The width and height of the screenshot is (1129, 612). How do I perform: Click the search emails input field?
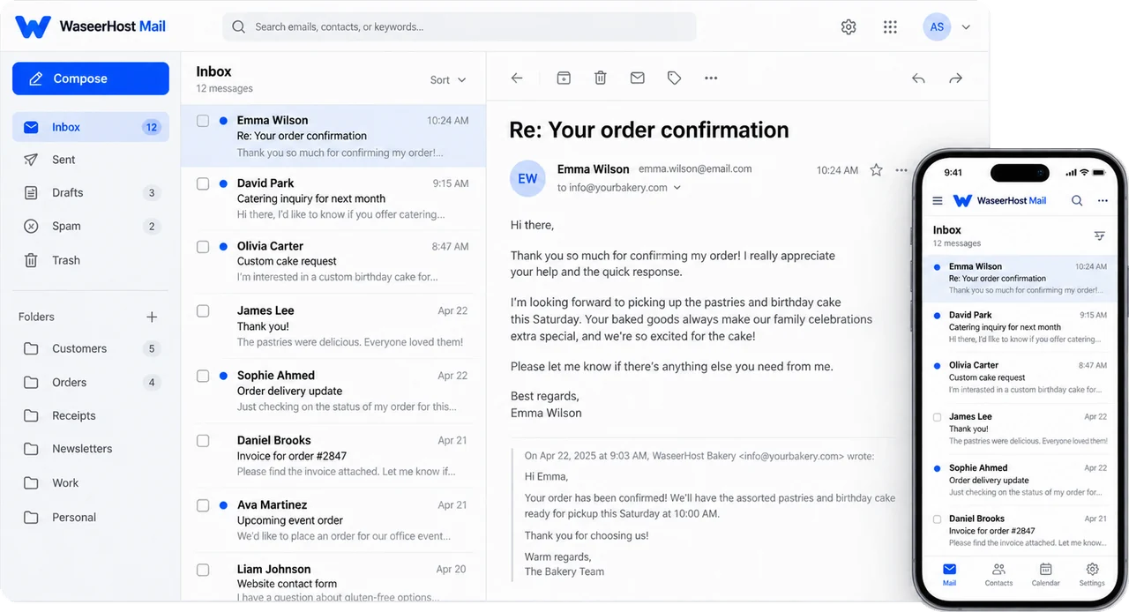pyautogui.click(x=460, y=26)
